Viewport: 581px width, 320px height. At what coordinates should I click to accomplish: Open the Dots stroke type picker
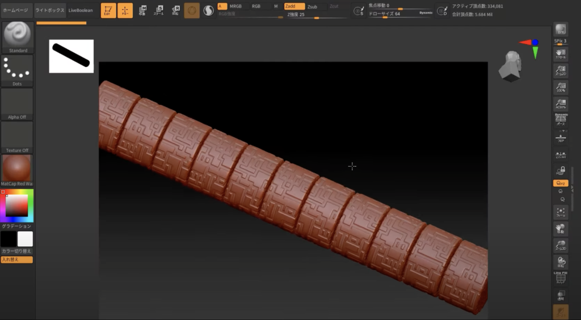pyautogui.click(x=17, y=71)
